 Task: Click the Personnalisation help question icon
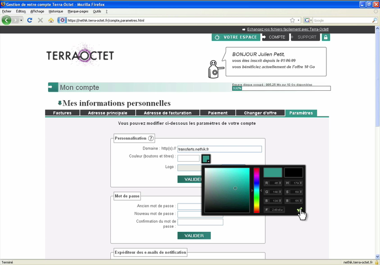151,138
